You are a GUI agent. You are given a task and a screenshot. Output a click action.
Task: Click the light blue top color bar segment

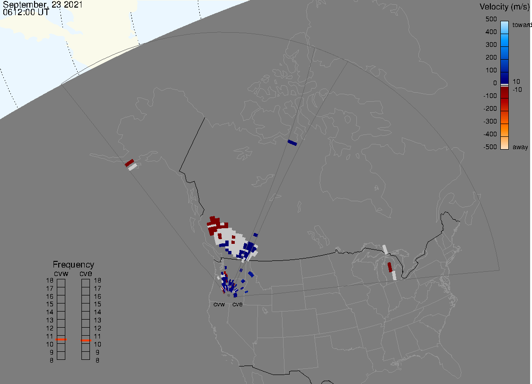[x=505, y=27]
